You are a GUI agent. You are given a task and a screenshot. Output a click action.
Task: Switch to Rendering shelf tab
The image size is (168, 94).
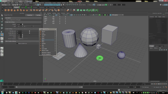pyautogui.click(x=42, y=8)
